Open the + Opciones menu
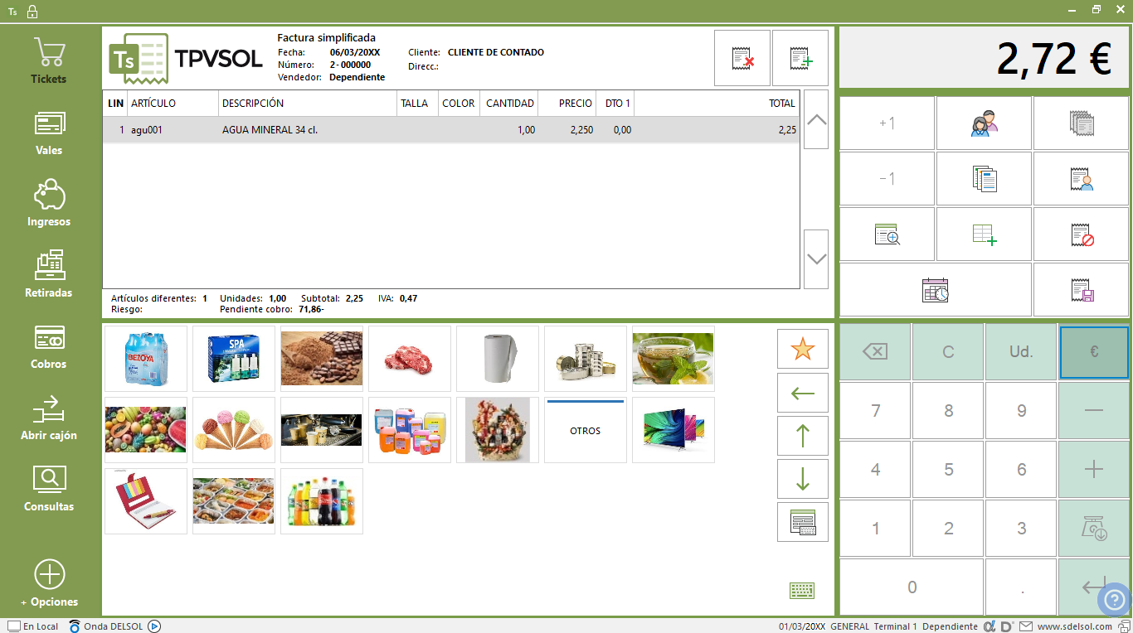This screenshot has width=1133, height=633. pos(49,584)
